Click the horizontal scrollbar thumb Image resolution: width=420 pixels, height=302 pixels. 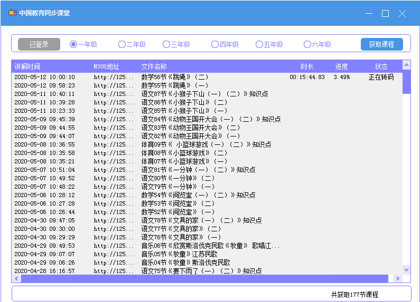[204, 278]
